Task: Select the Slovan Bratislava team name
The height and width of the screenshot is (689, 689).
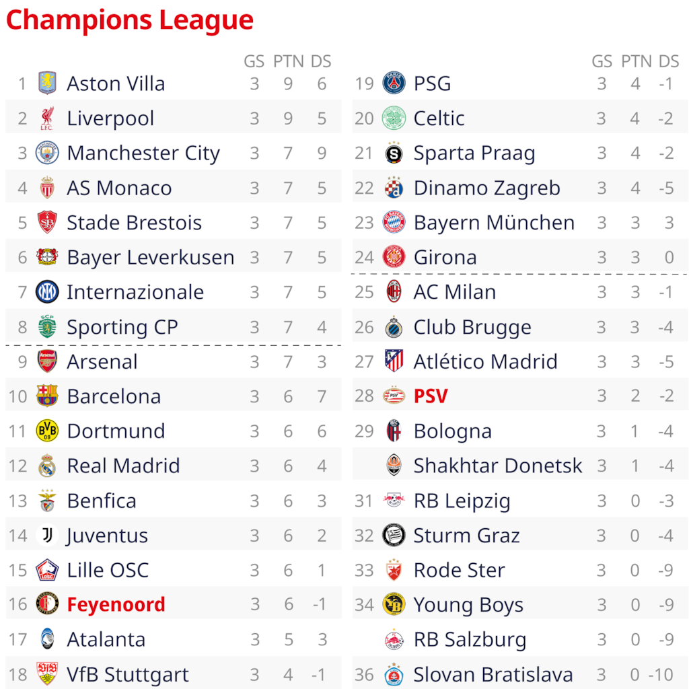Action: point(493,674)
